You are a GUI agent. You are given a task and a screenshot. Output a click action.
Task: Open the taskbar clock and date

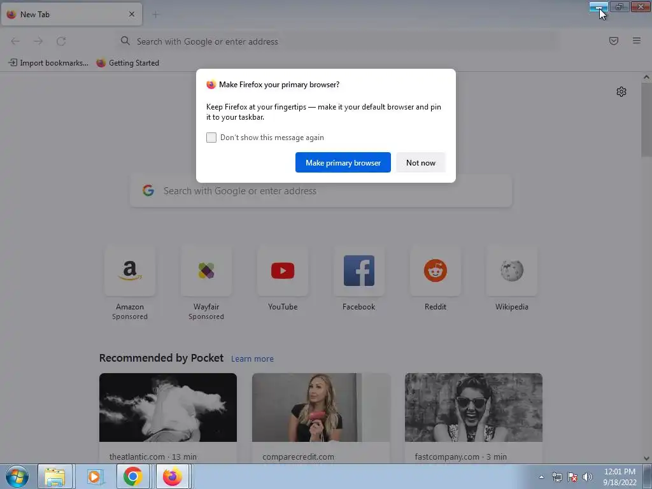coord(620,477)
